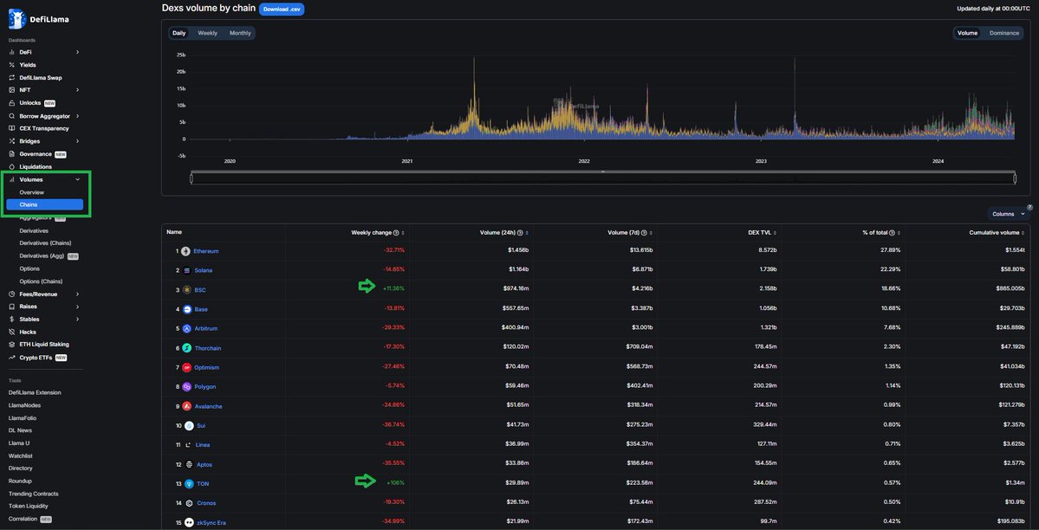Click the Volume (7d) help icon
The width and height of the screenshot is (1039, 530).
click(644, 233)
